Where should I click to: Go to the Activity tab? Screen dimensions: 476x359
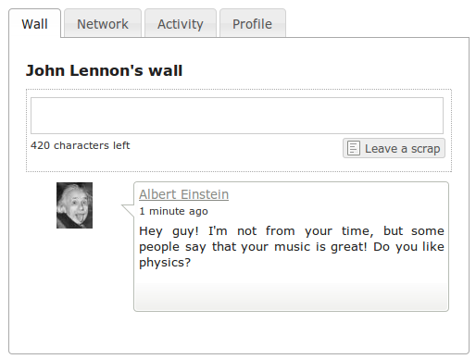181,23
